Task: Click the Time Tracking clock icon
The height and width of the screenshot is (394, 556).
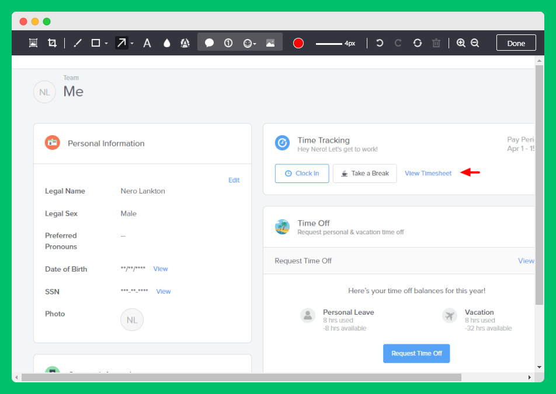Action: 282,143
